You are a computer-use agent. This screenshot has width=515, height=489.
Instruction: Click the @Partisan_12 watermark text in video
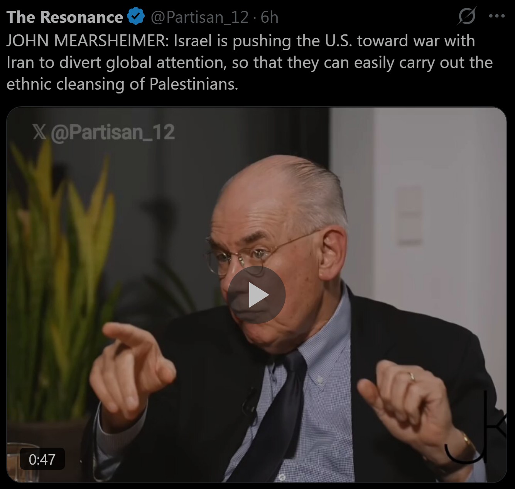112,132
